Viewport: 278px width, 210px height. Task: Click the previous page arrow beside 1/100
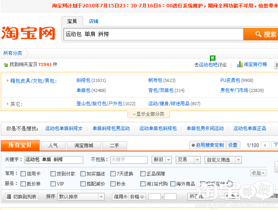pyautogui.click(x=265, y=146)
